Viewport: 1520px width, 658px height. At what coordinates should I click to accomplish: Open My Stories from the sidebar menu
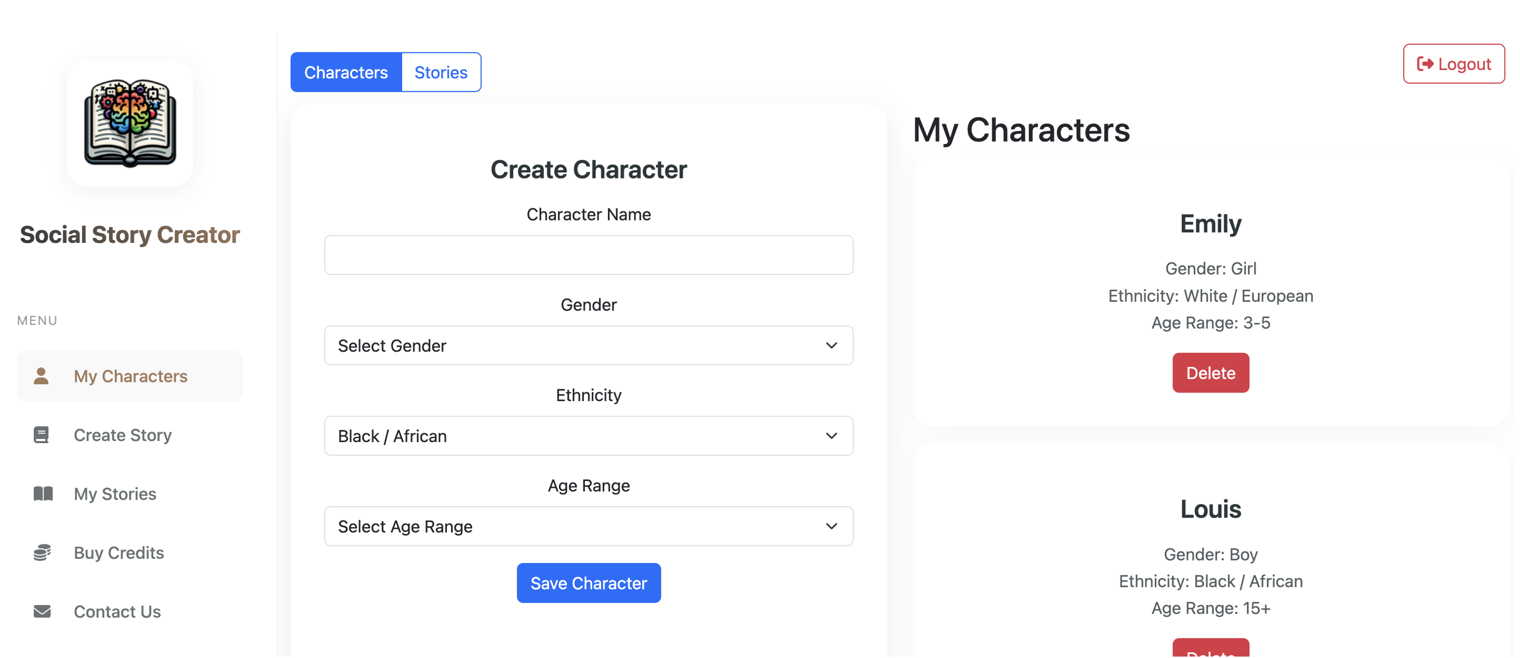pos(115,493)
